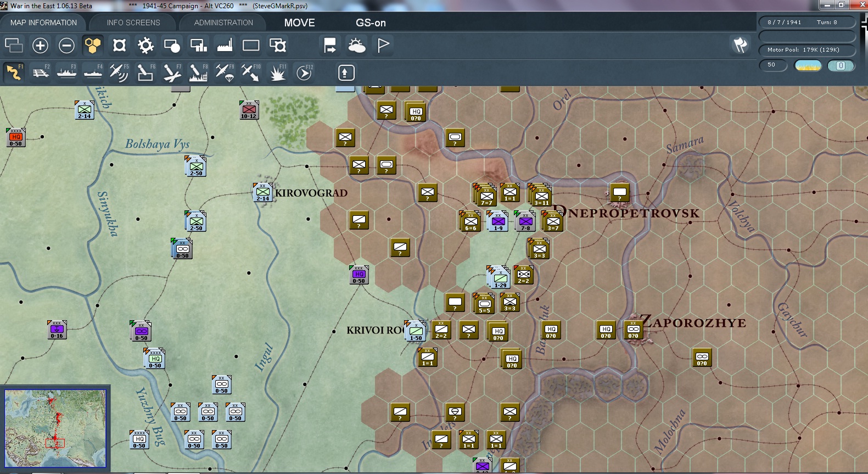Image resolution: width=868 pixels, height=474 pixels.
Task: Select the purple 1-9 unit counter
Action: 498,221
